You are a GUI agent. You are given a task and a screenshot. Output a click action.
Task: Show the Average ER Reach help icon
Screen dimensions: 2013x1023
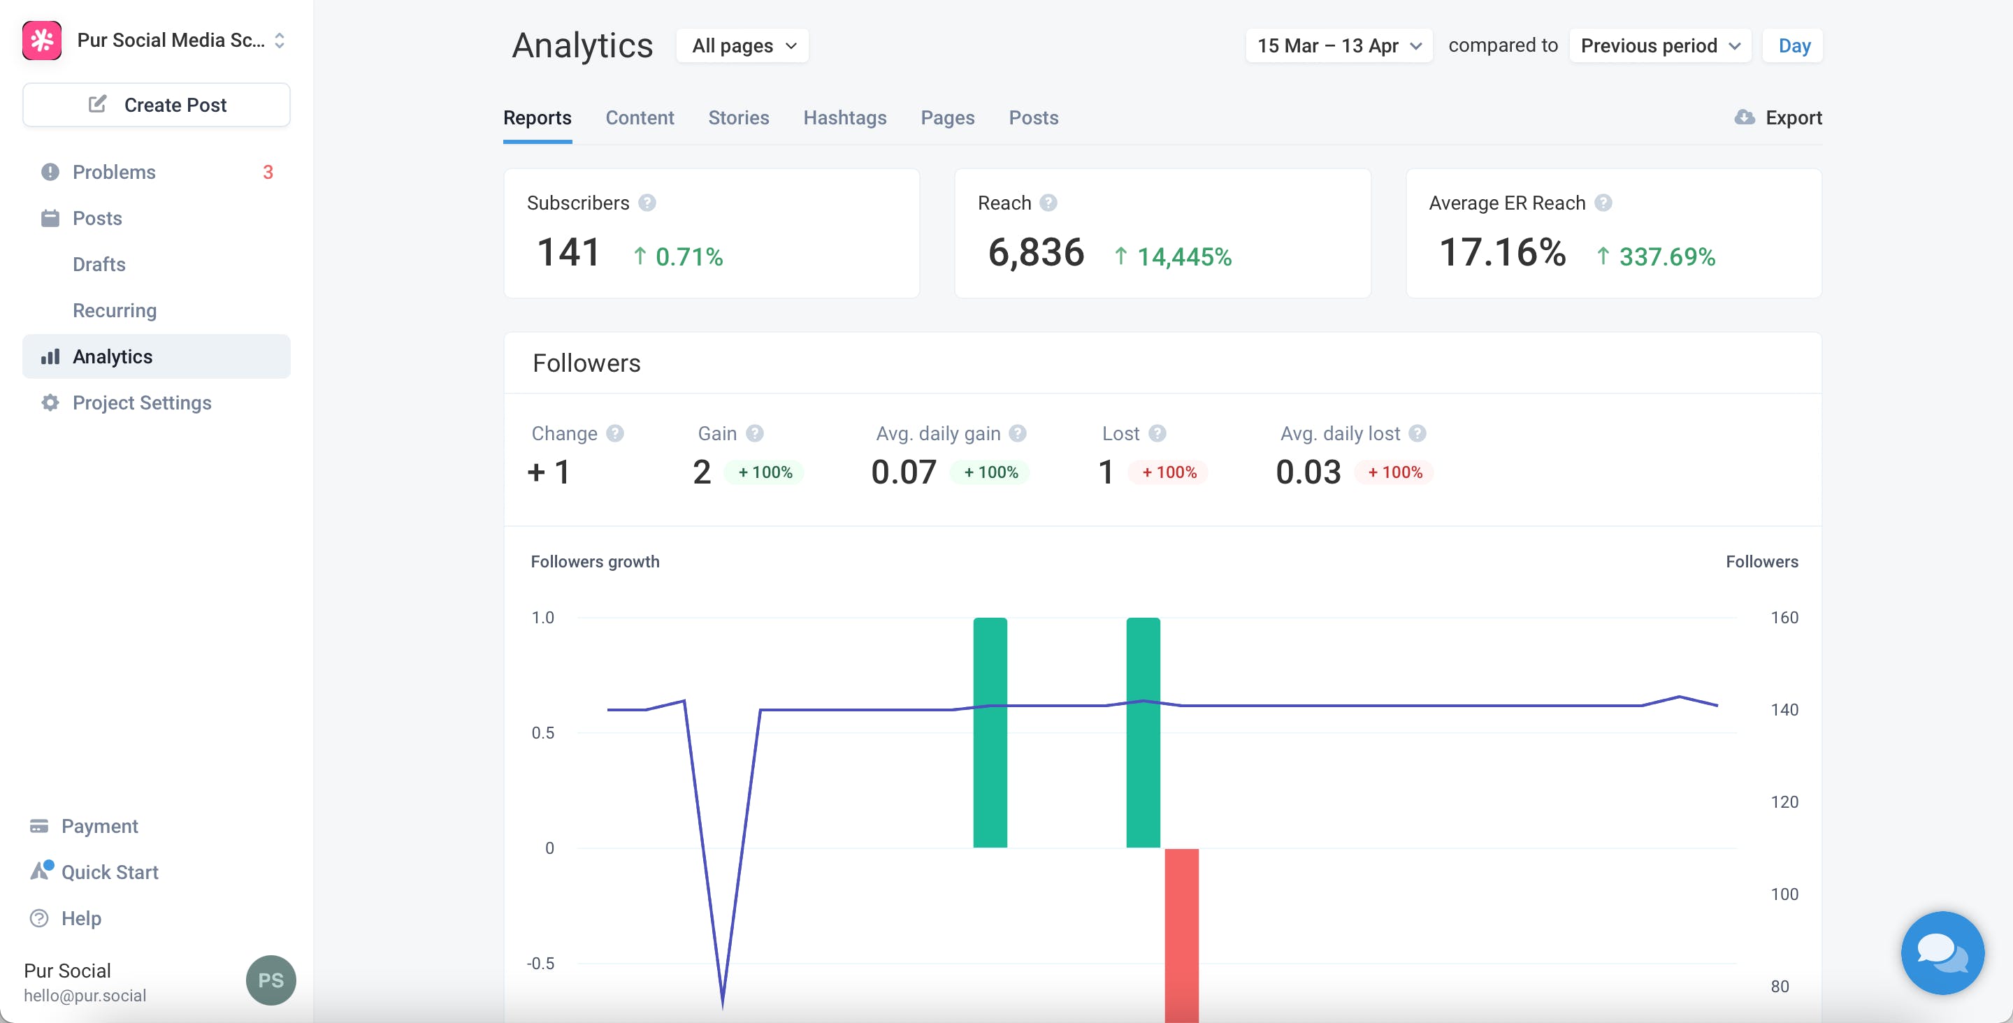point(1603,203)
